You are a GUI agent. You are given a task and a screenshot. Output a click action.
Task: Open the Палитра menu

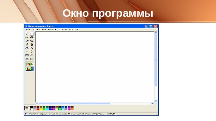(63, 30)
